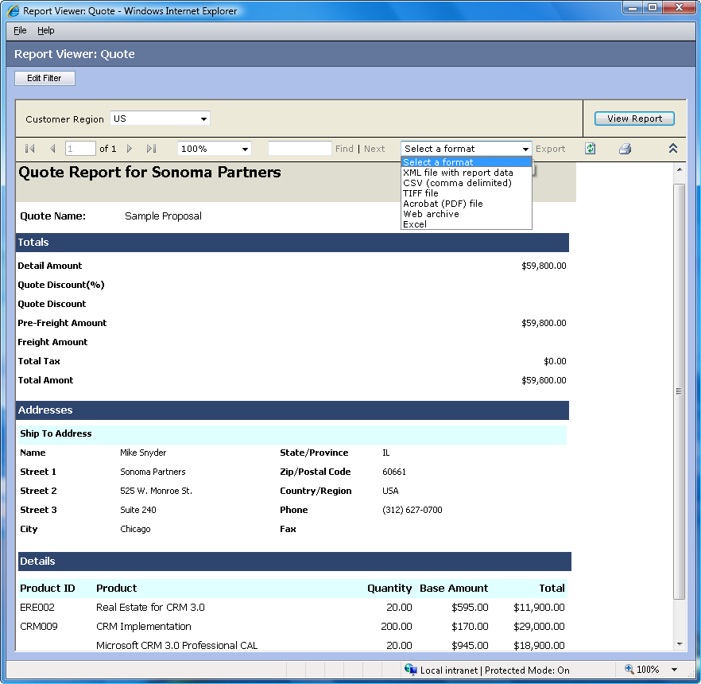Screen dimensions: 701x684
Task: Click the Next search link
Action: [x=374, y=149]
